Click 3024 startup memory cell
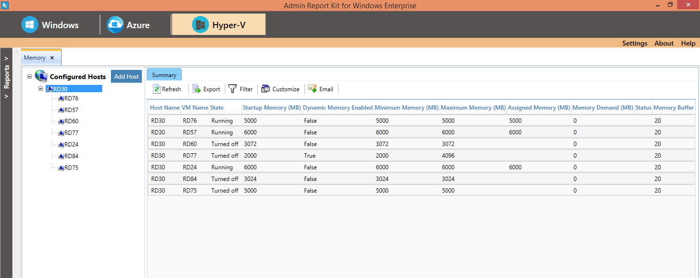This screenshot has width=700, height=278. (x=251, y=179)
